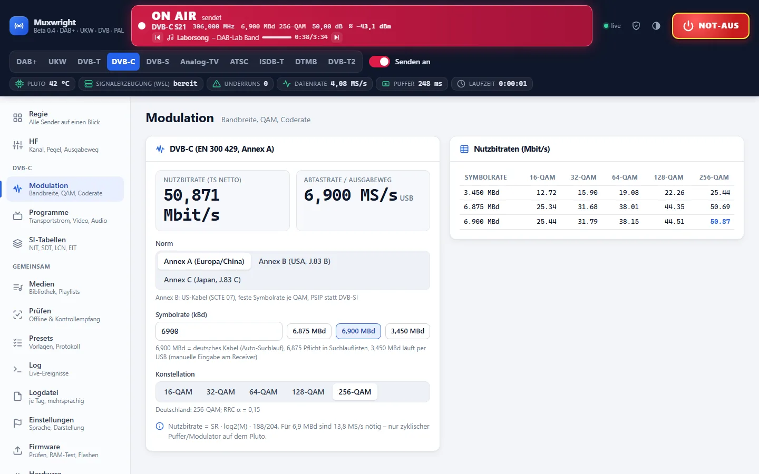Image resolution: width=759 pixels, height=474 pixels.
Task: Open the HF settings in sidebar
Action: click(65, 145)
